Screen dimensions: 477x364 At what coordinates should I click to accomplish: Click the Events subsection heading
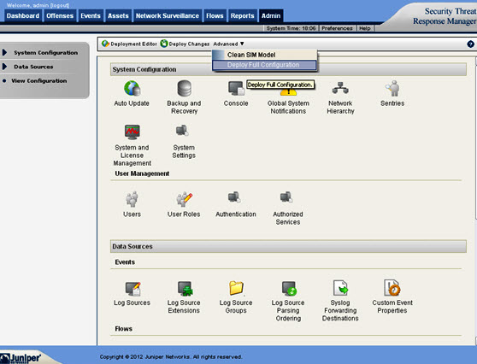coord(125,262)
